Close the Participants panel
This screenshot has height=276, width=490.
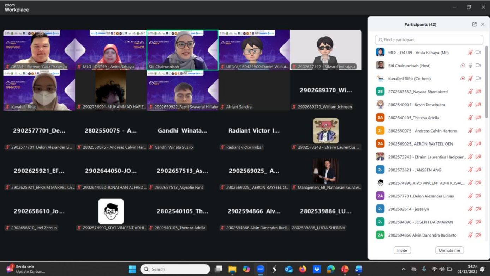point(483,24)
